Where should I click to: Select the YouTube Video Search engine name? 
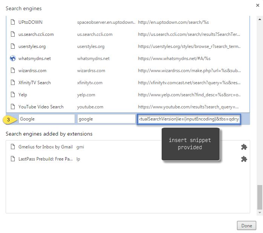(41, 107)
